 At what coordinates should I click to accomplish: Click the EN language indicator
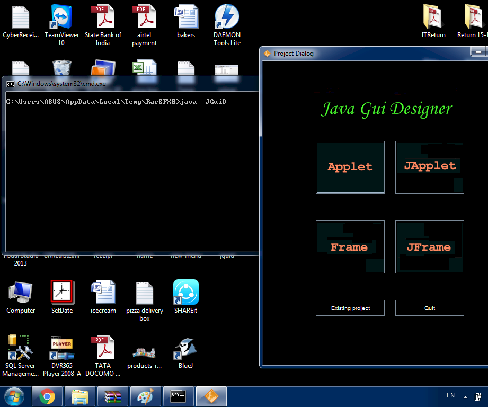click(450, 395)
